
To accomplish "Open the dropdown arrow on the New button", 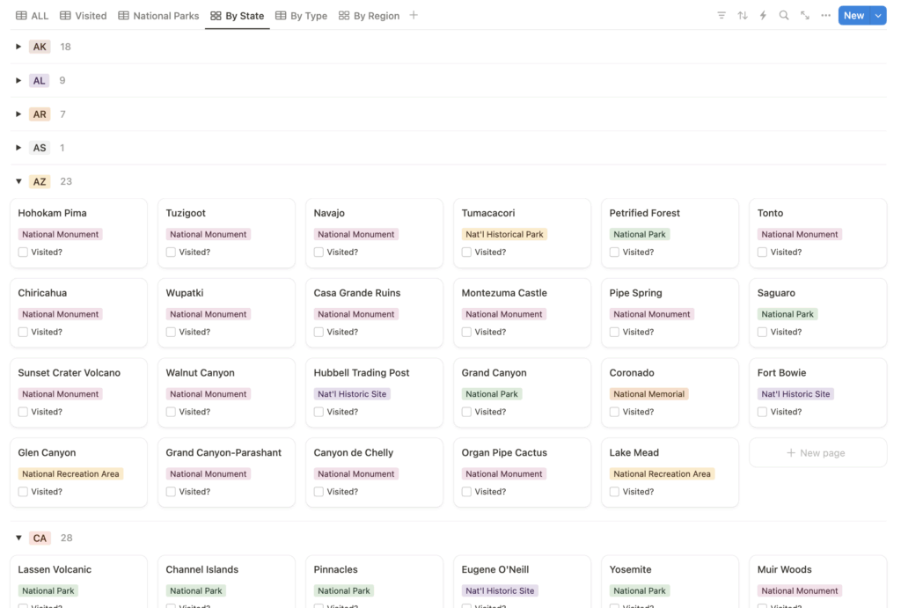I will pos(877,15).
